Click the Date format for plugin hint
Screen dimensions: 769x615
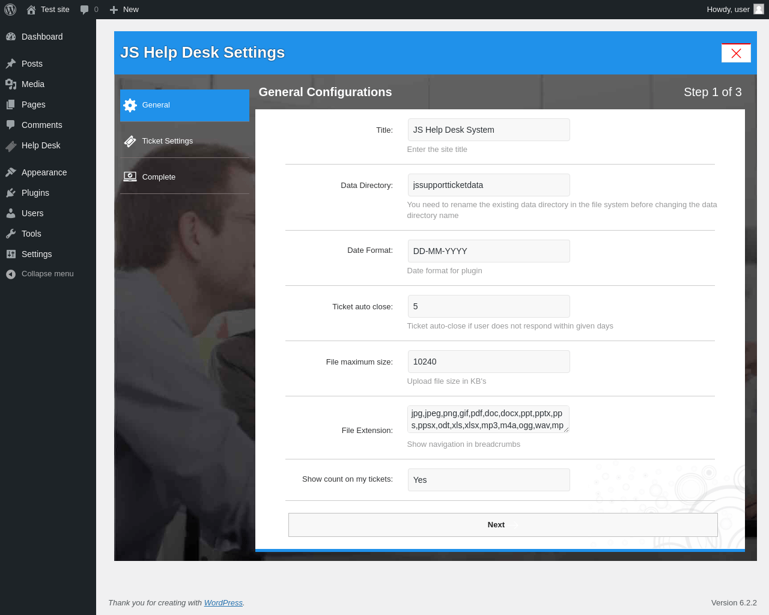point(445,271)
